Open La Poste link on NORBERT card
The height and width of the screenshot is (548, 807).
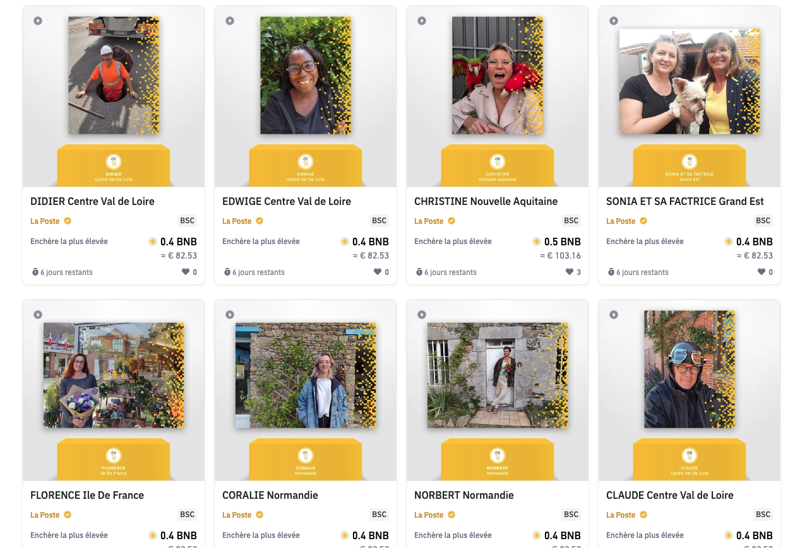point(429,515)
